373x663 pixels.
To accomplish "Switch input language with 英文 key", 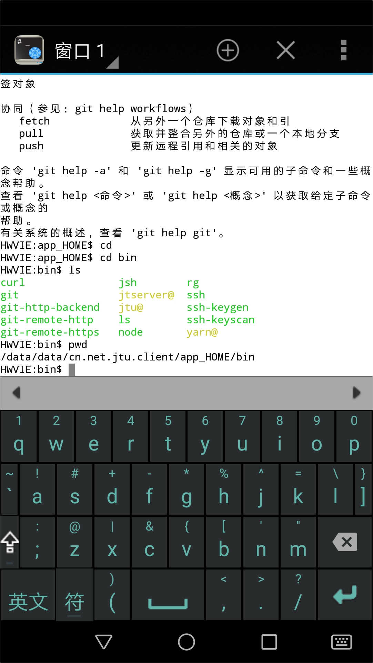I will 28,602.
